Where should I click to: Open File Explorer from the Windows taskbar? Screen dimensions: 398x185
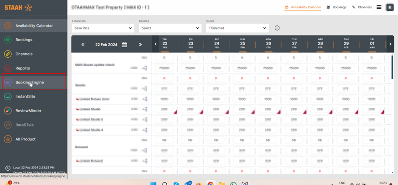coord(221,184)
